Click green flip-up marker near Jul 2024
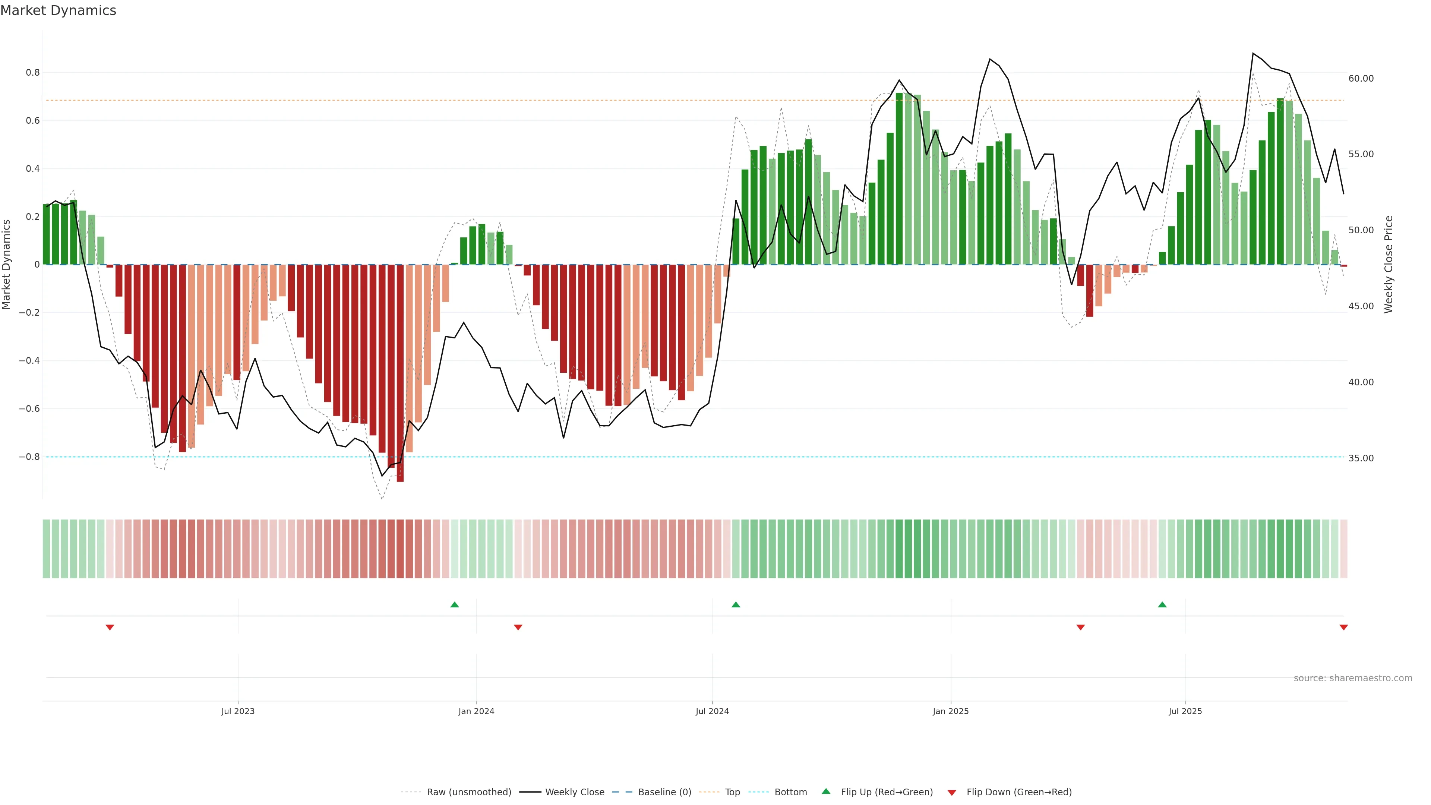Image resolution: width=1431 pixels, height=805 pixels. (x=736, y=604)
